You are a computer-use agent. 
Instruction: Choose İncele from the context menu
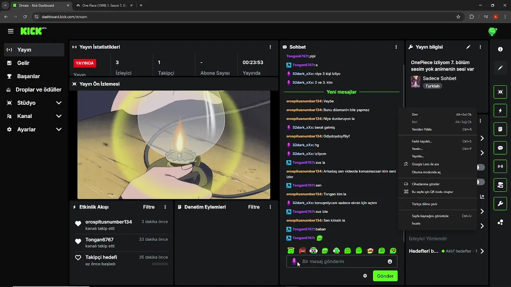[438, 224]
